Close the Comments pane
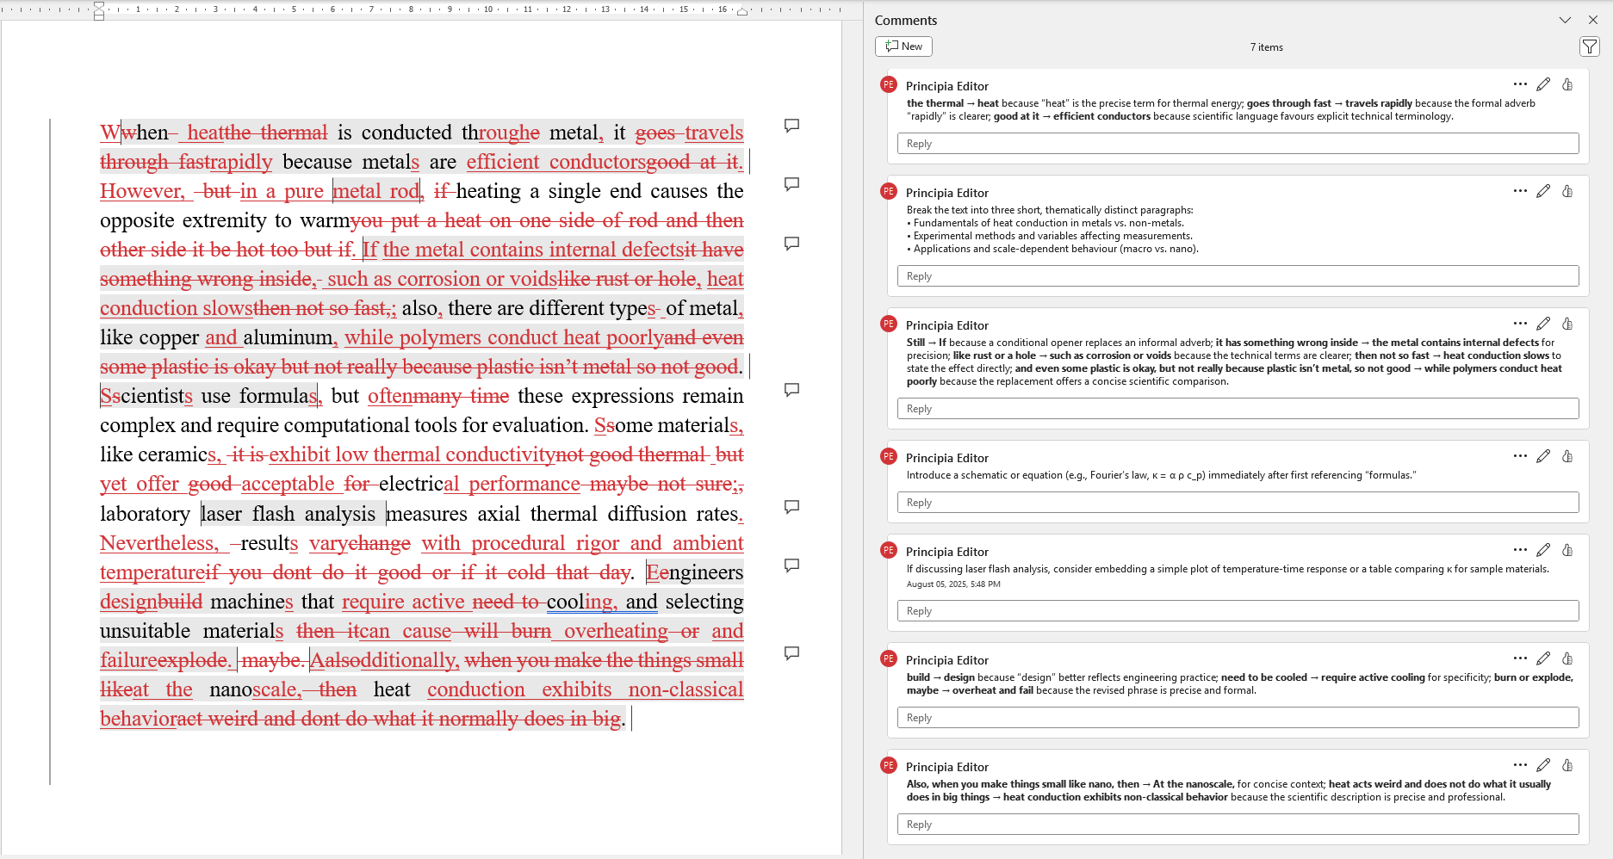The height and width of the screenshot is (859, 1613). click(x=1593, y=20)
